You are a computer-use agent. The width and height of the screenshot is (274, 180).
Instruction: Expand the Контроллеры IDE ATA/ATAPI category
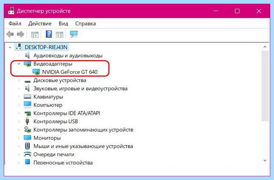pyautogui.click(x=19, y=113)
